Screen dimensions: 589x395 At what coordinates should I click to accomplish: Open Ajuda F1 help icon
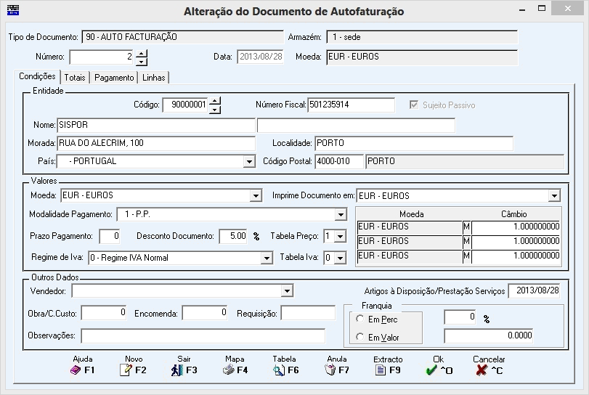[76, 370]
